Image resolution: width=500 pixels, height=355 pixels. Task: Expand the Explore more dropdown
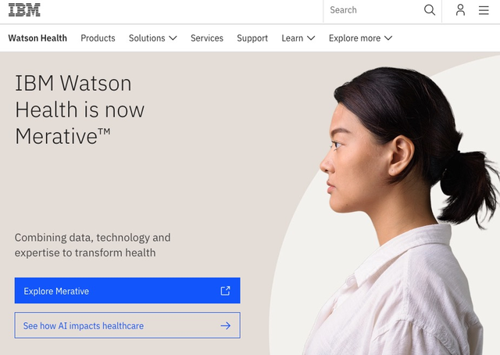tap(360, 38)
